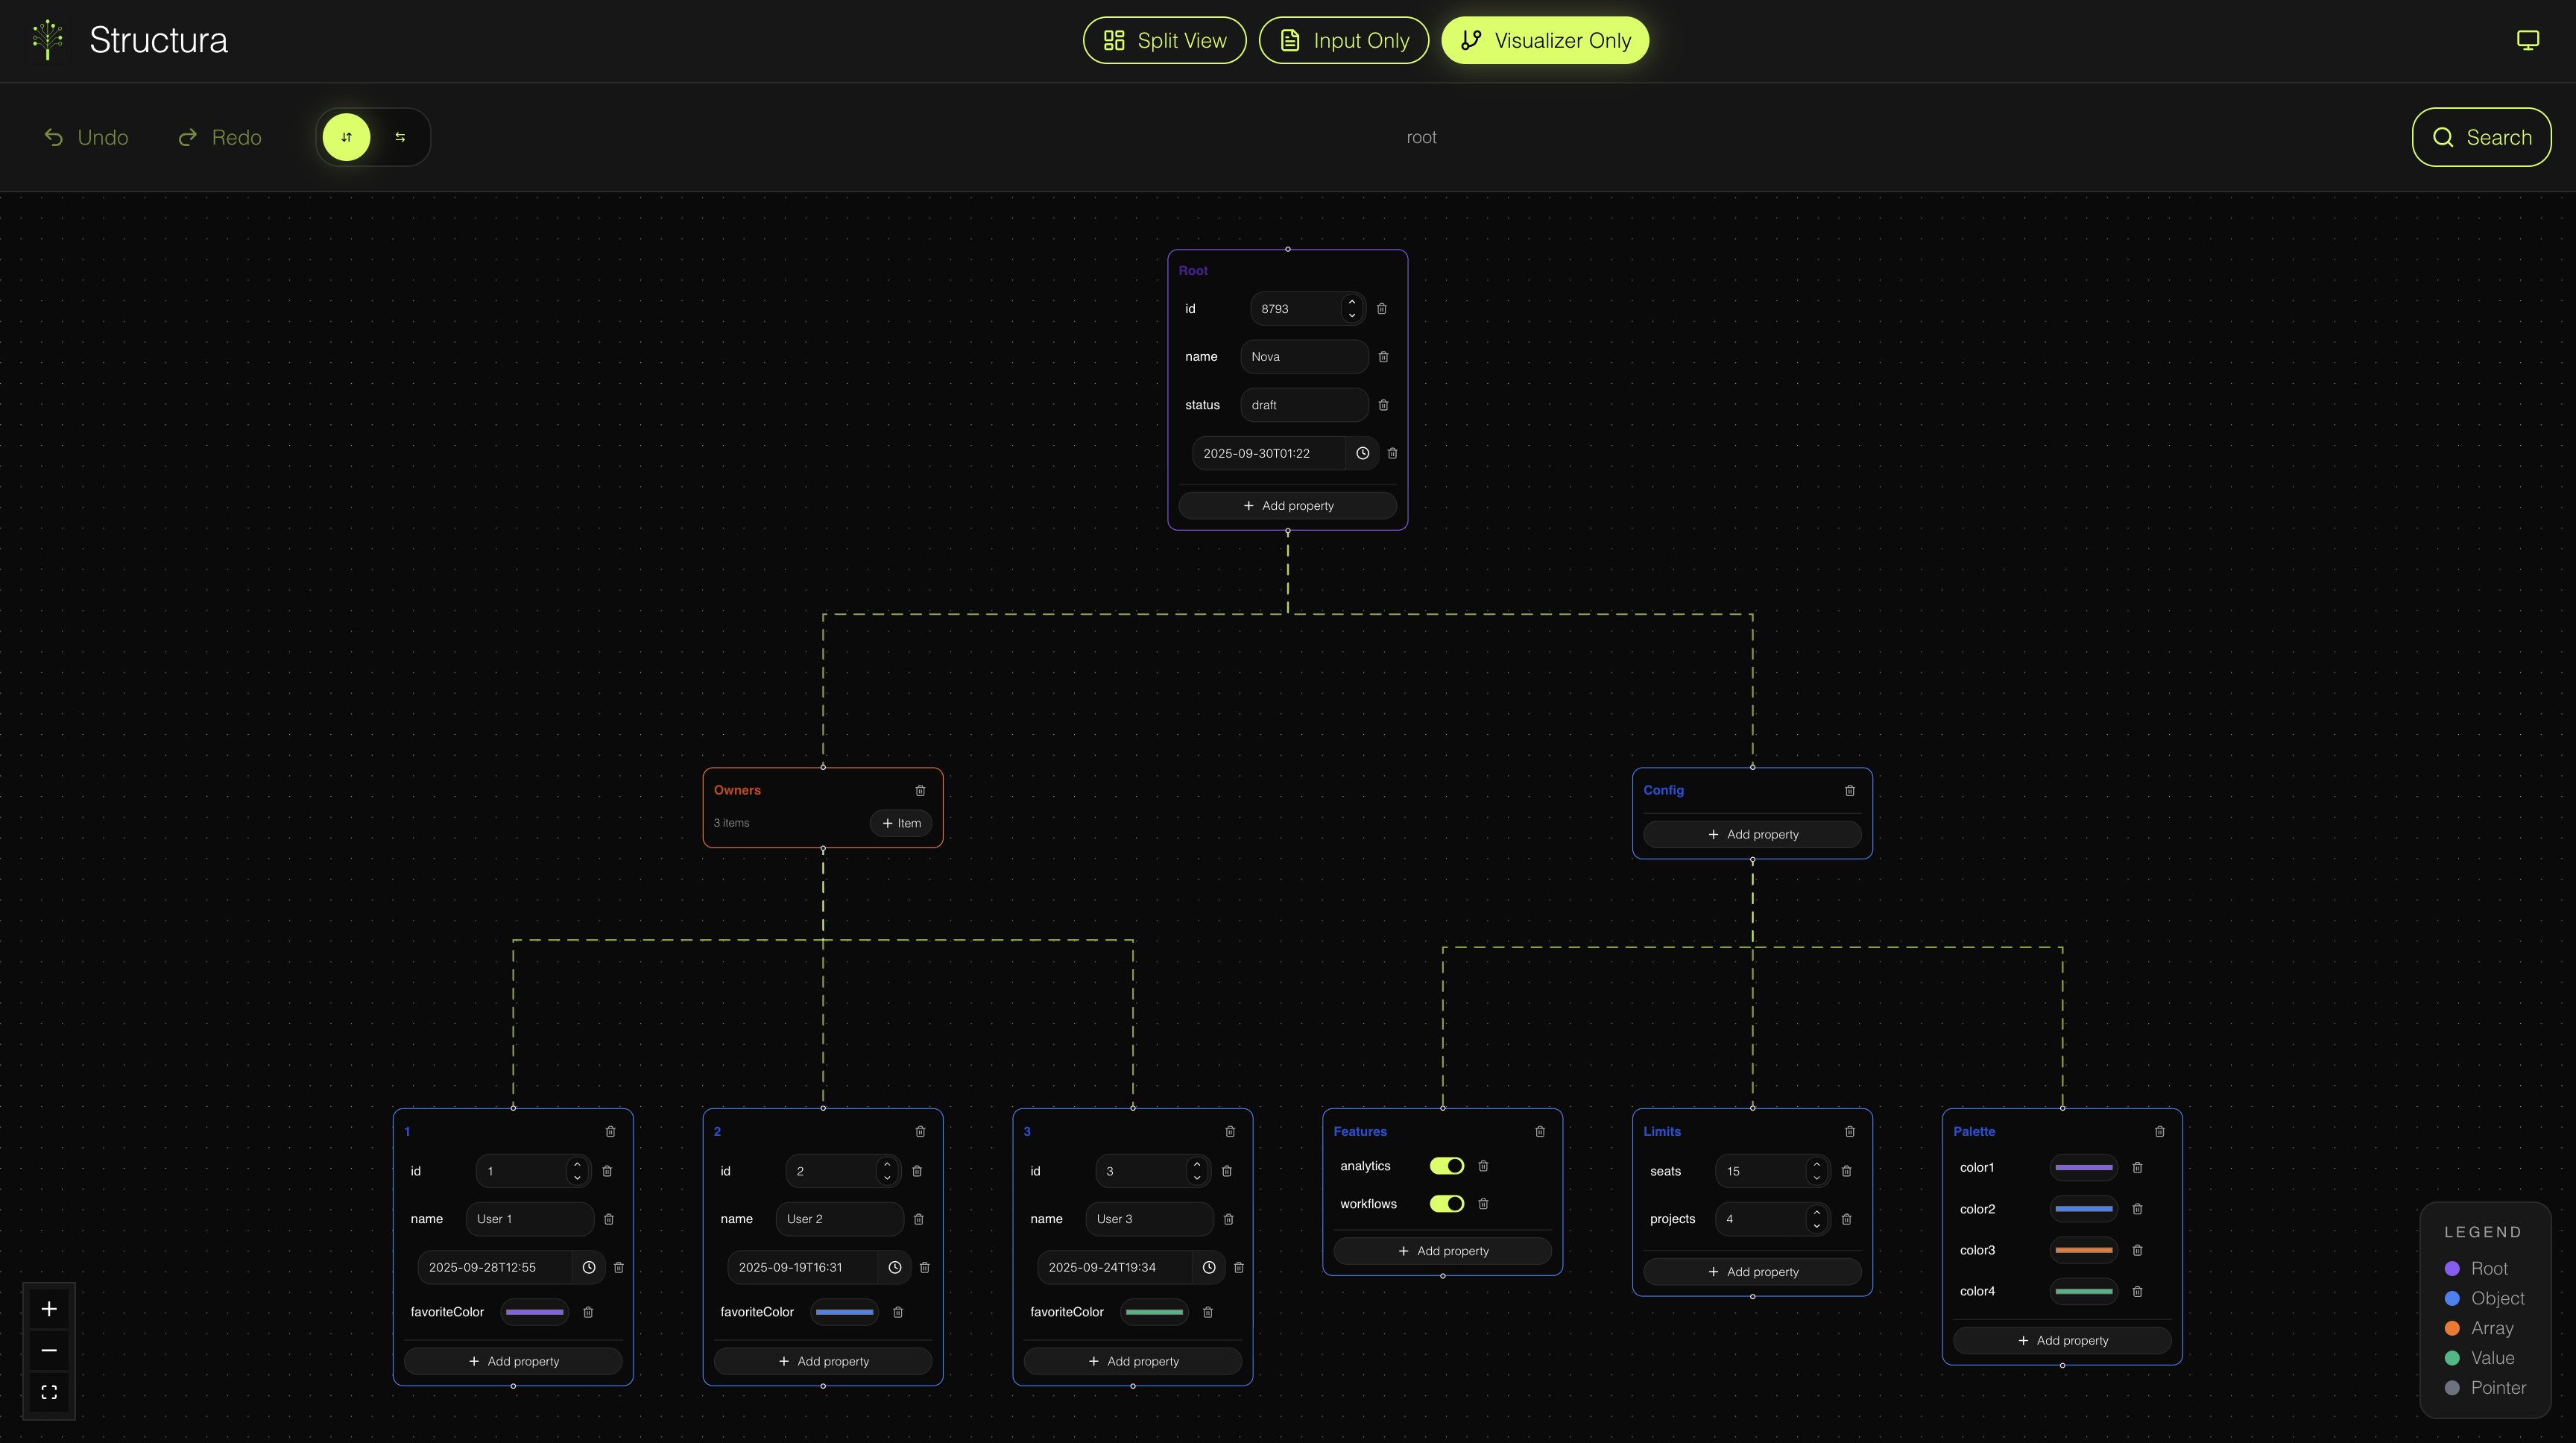Delete the Owners array node
Viewport: 2576px width, 1443px height.
tap(920, 790)
